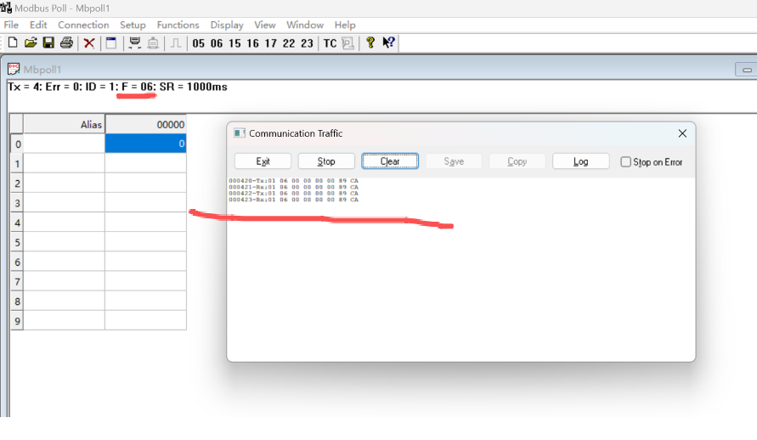
Task: Click the communication traffic toolbar icon
Action: point(347,43)
